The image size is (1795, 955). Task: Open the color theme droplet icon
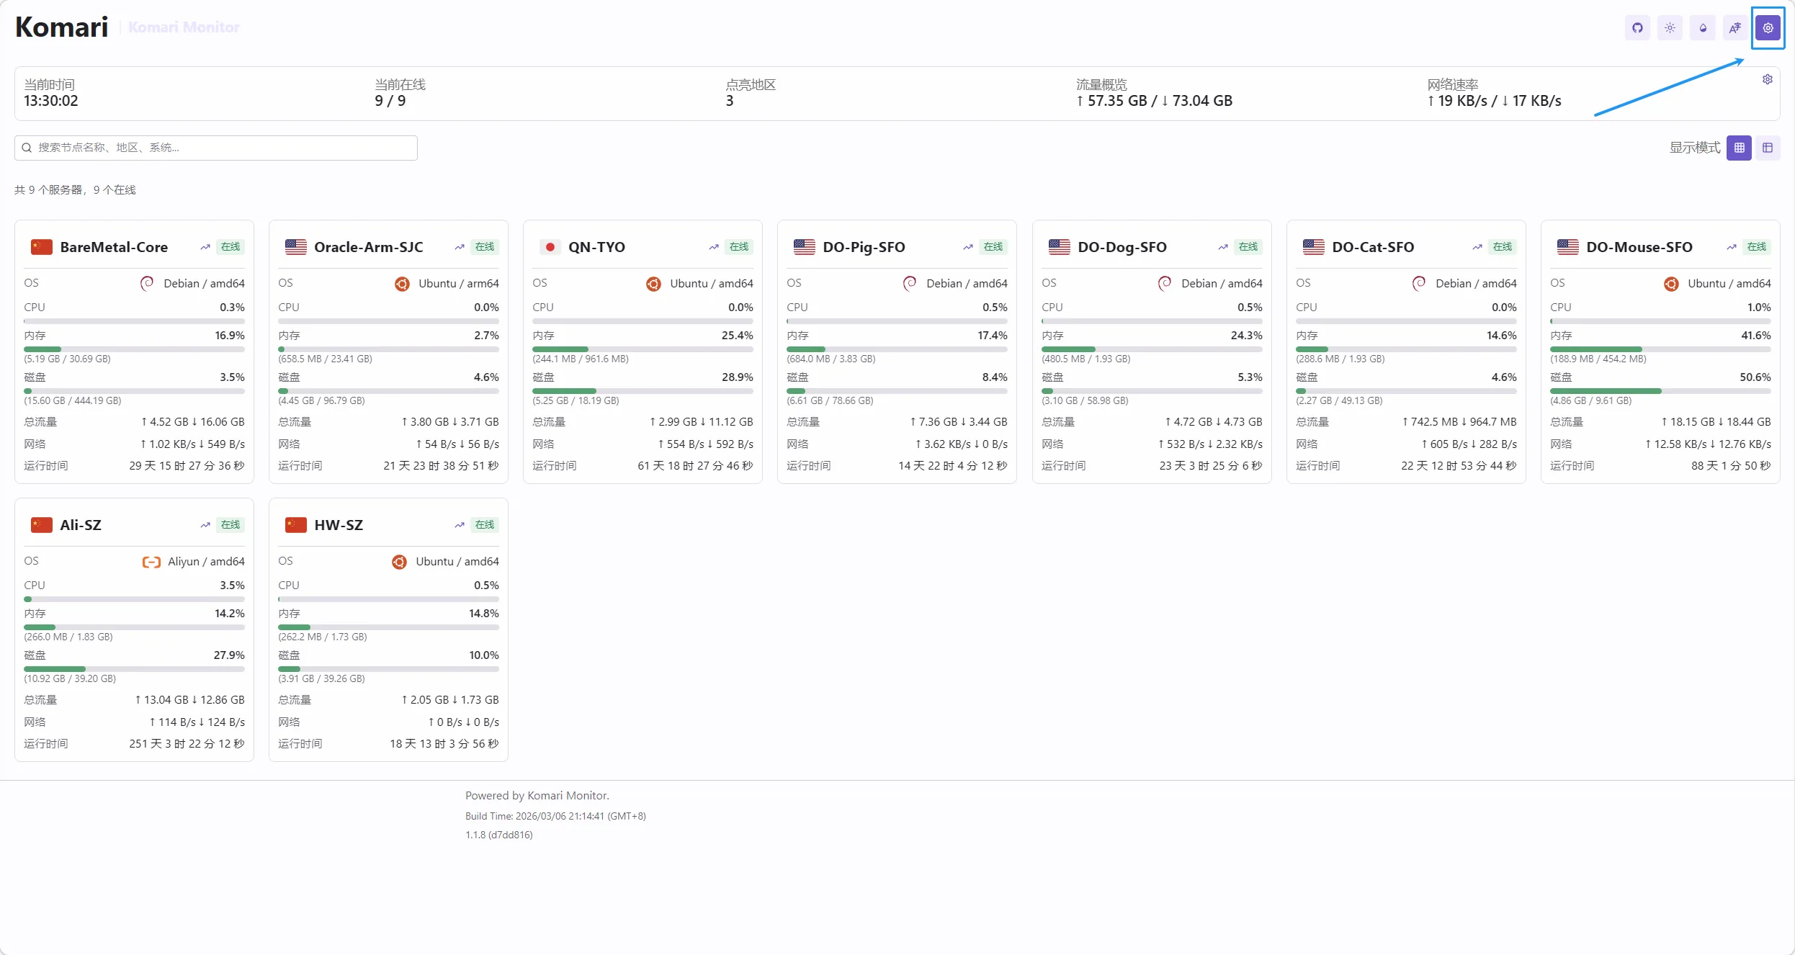pos(1703,28)
